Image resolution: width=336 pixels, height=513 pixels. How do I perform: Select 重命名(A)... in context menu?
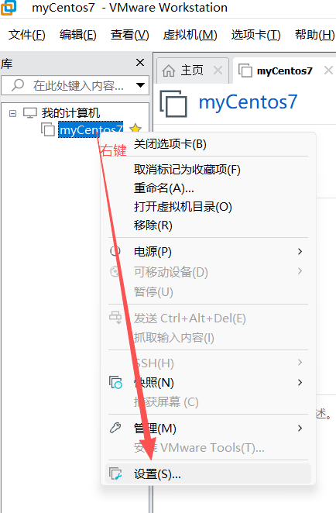coord(164,188)
